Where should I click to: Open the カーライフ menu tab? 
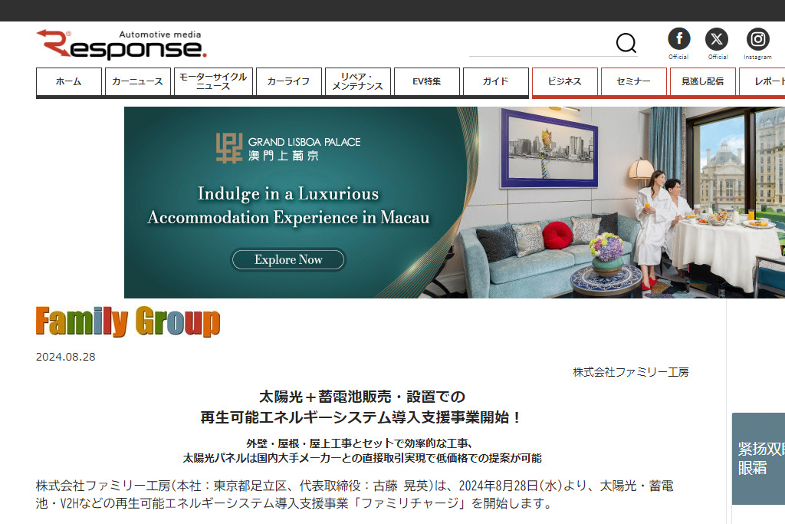[289, 81]
